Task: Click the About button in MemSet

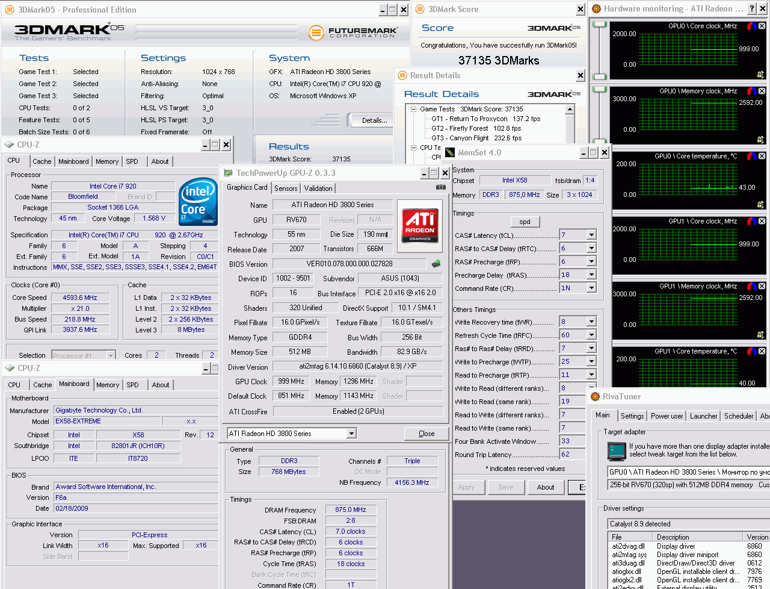Action: [x=546, y=487]
